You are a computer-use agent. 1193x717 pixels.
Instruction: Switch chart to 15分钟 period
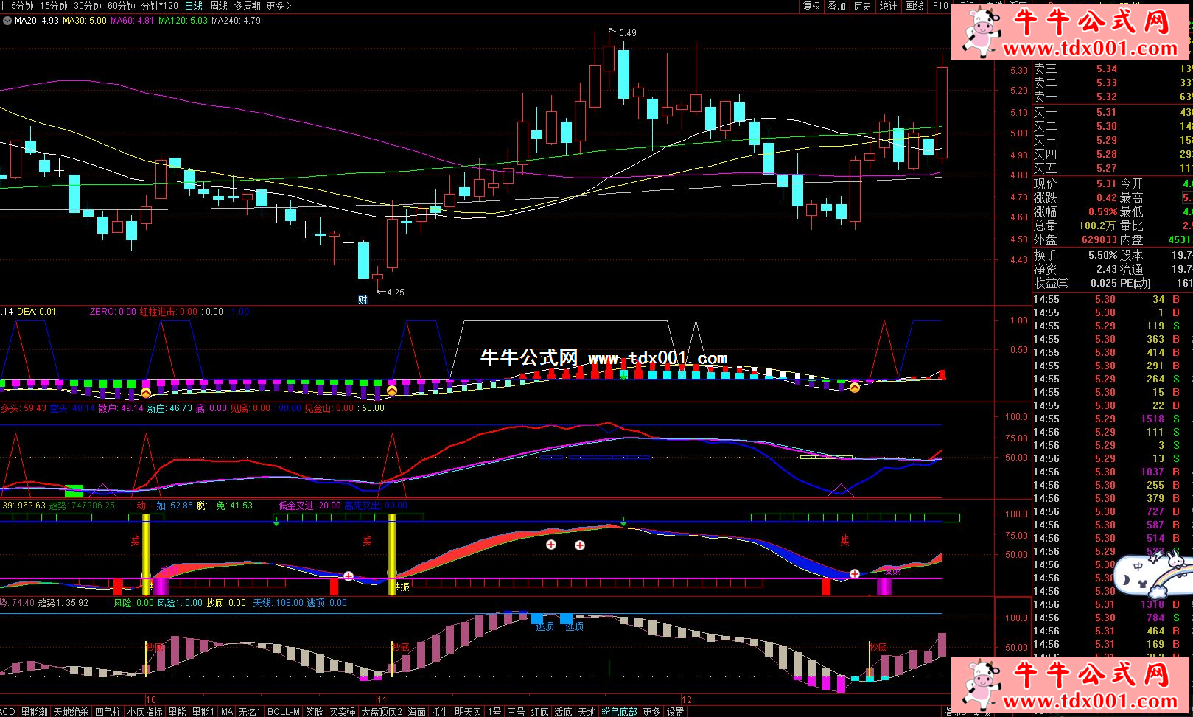click(x=54, y=6)
